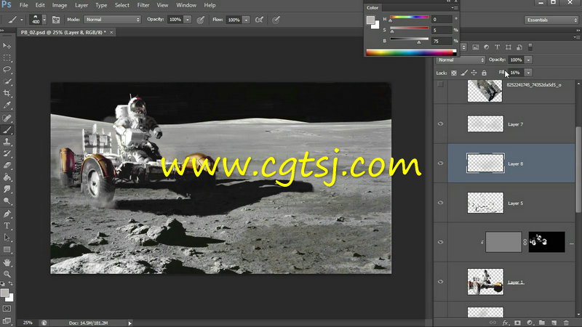
Task: Toggle pressure for size
Action: tap(276, 20)
